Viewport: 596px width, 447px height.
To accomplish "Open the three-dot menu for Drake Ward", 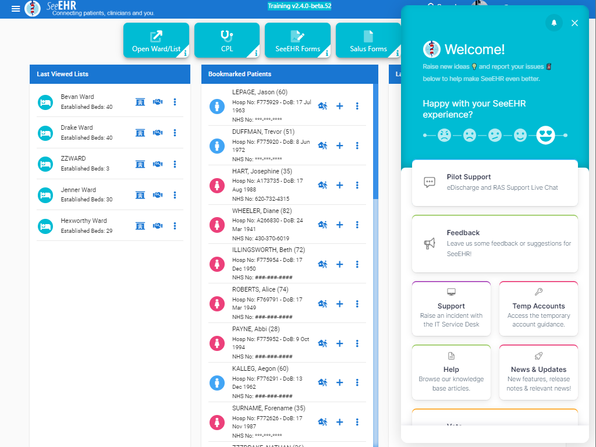I will [175, 133].
